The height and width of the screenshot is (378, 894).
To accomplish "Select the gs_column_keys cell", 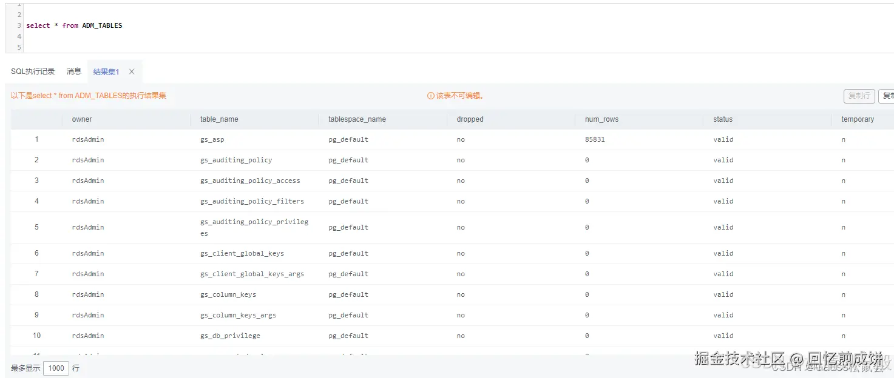I will click(x=228, y=294).
